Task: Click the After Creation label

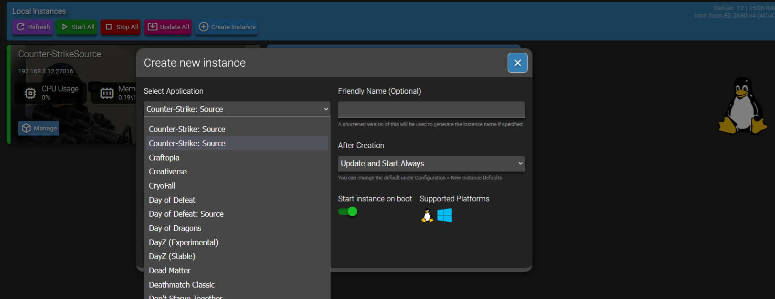Action: [361, 145]
